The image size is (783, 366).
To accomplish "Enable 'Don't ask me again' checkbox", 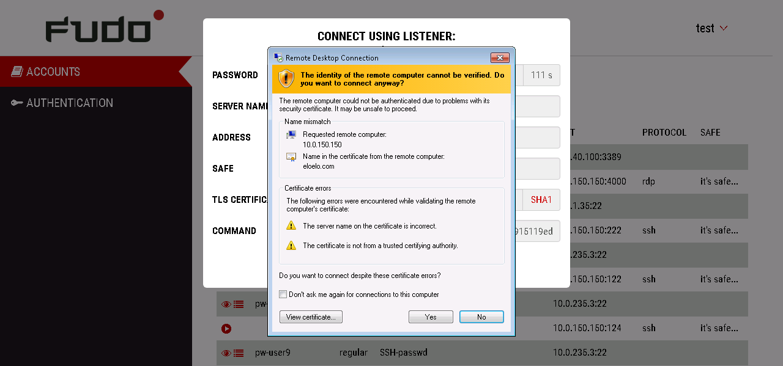I will [x=283, y=295].
